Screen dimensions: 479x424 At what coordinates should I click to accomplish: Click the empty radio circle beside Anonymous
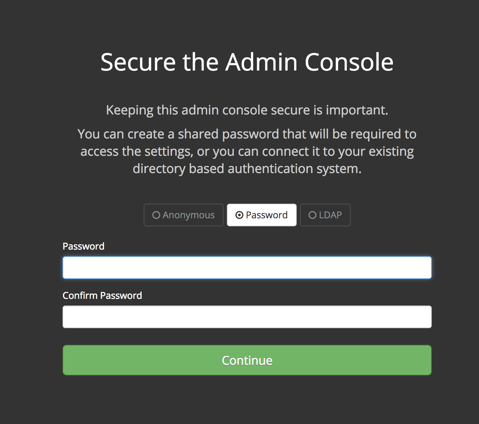coord(156,215)
